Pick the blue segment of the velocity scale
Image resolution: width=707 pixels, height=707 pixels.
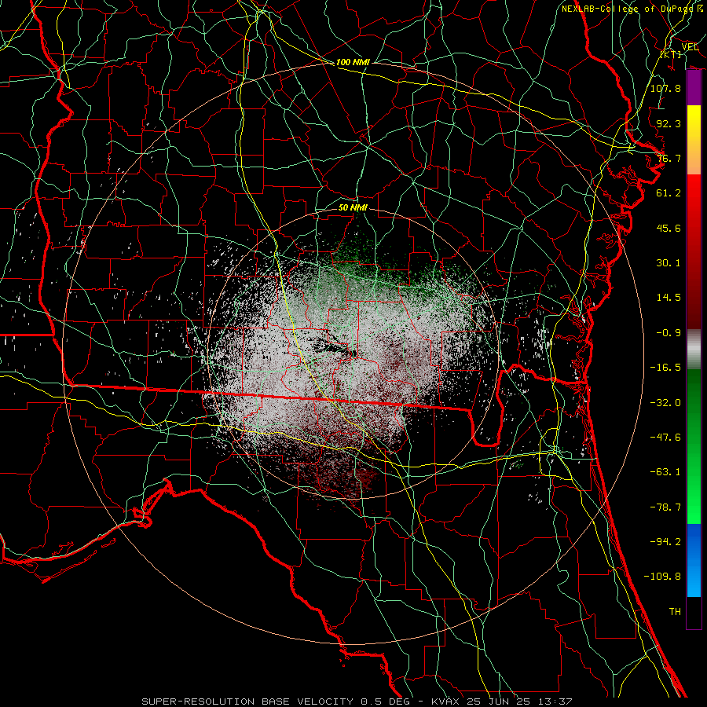pyautogui.click(x=694, y=560)
